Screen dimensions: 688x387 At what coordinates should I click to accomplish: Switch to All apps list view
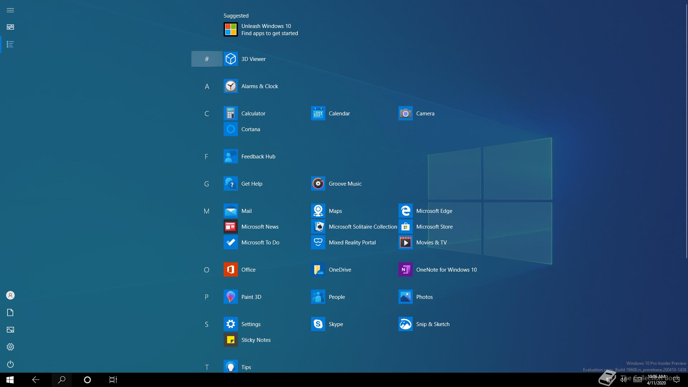click(x=10, y=44)
